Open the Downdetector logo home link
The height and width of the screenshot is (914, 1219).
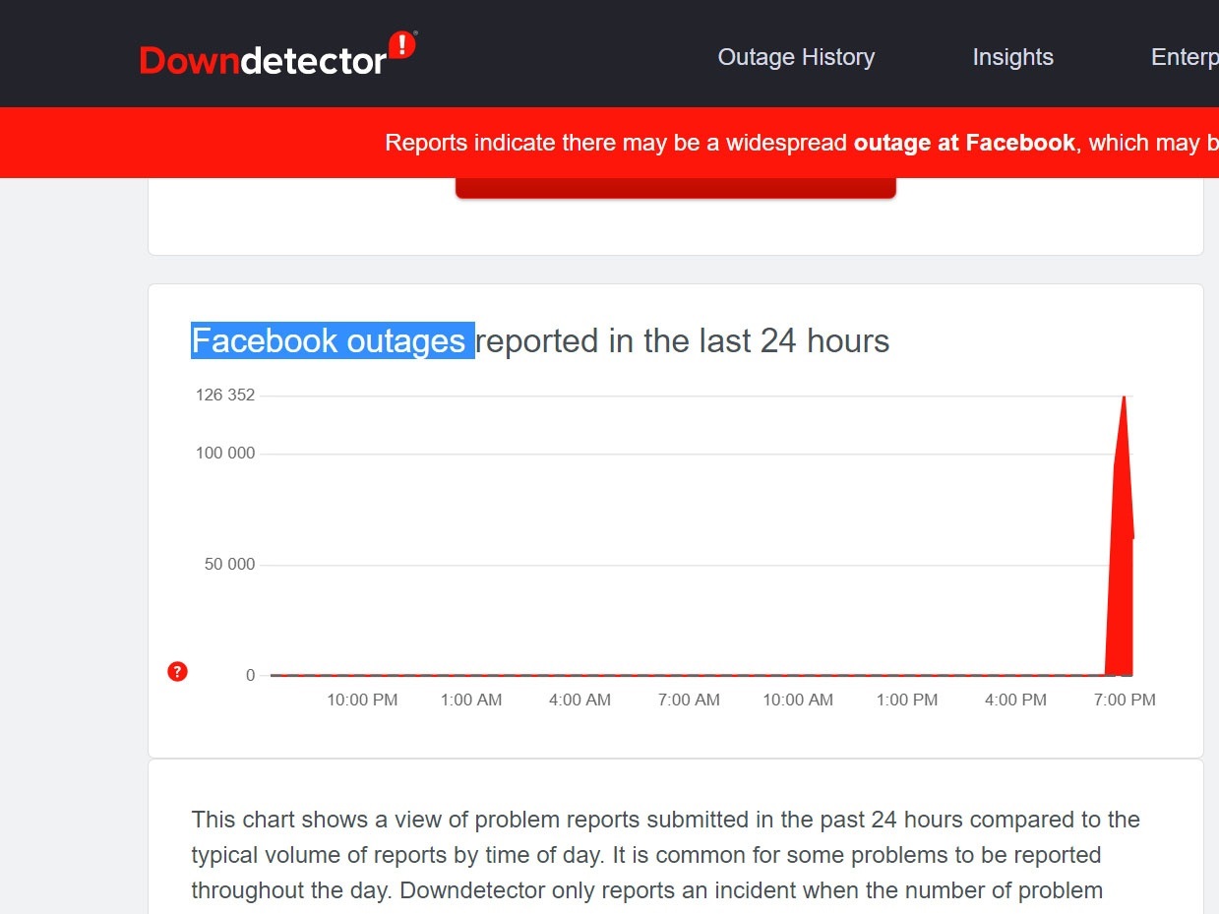coord(278,54)
